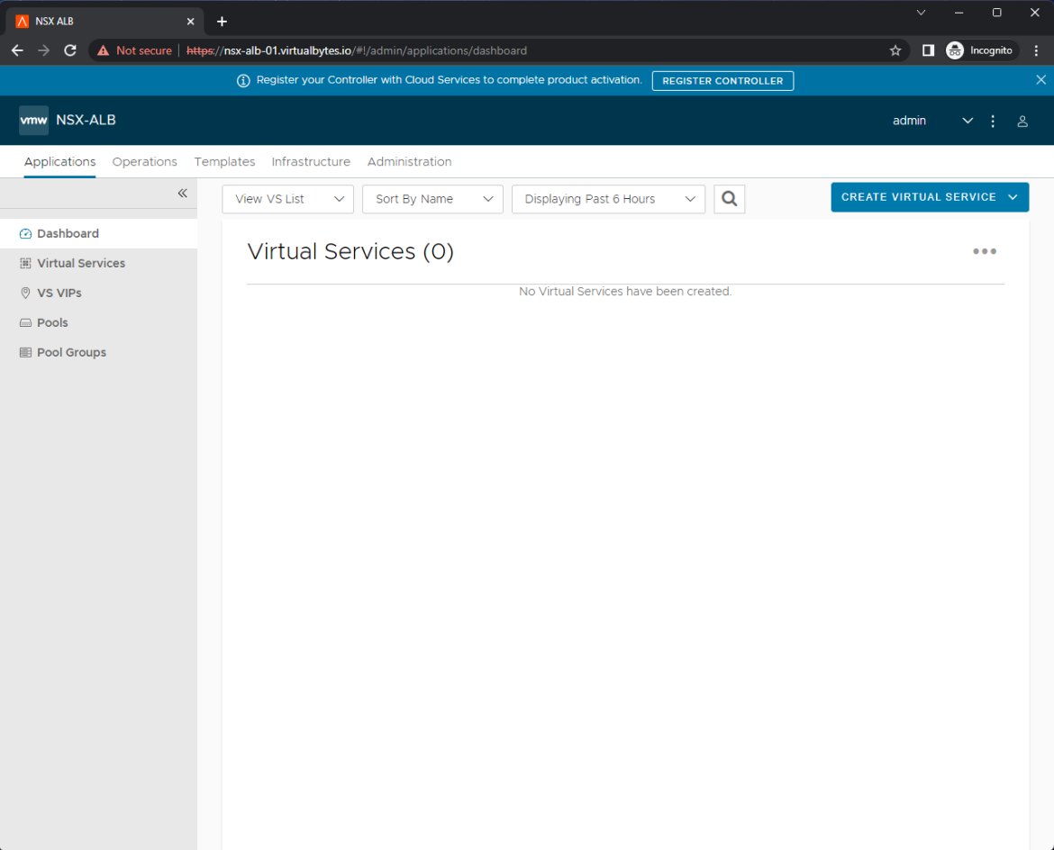The width and height of the screenshot is (1054, 850).
Task: Click the search magnifier icon
Action: [x=729, y=199]
